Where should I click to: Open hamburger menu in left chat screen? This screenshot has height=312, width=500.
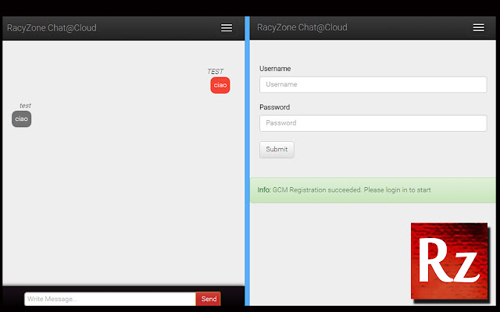coord(227,28)
